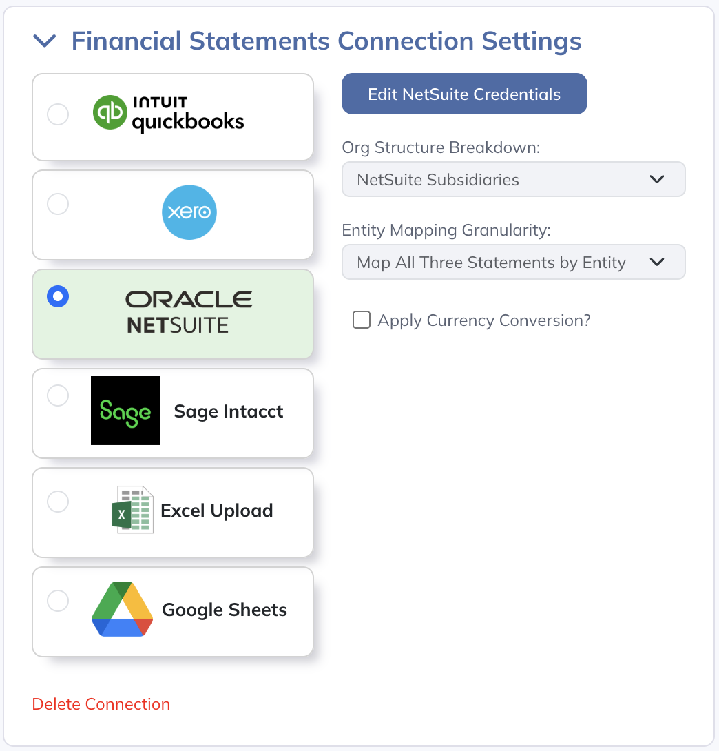Collapse the Financial Statements Connection Settings section
The height and width of the screenshot is (751, 719).
click(45, 41)
